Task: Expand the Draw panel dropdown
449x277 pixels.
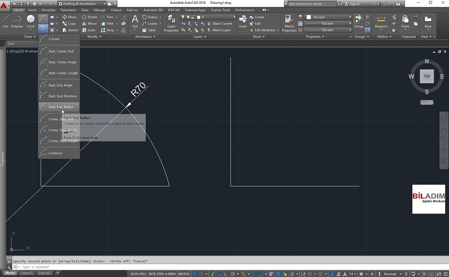Action: tap(30, 37)
